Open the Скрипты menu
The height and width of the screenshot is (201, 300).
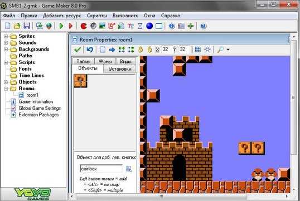(x=97, y=16)
